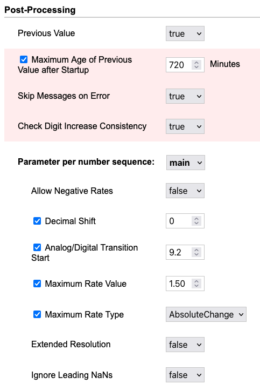
Task: Select number sequence via main dropdown
Action: [x=185, y=163]
